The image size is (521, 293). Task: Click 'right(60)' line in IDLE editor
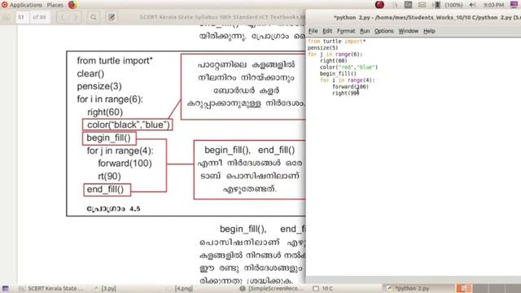click(x=333, y=61)
